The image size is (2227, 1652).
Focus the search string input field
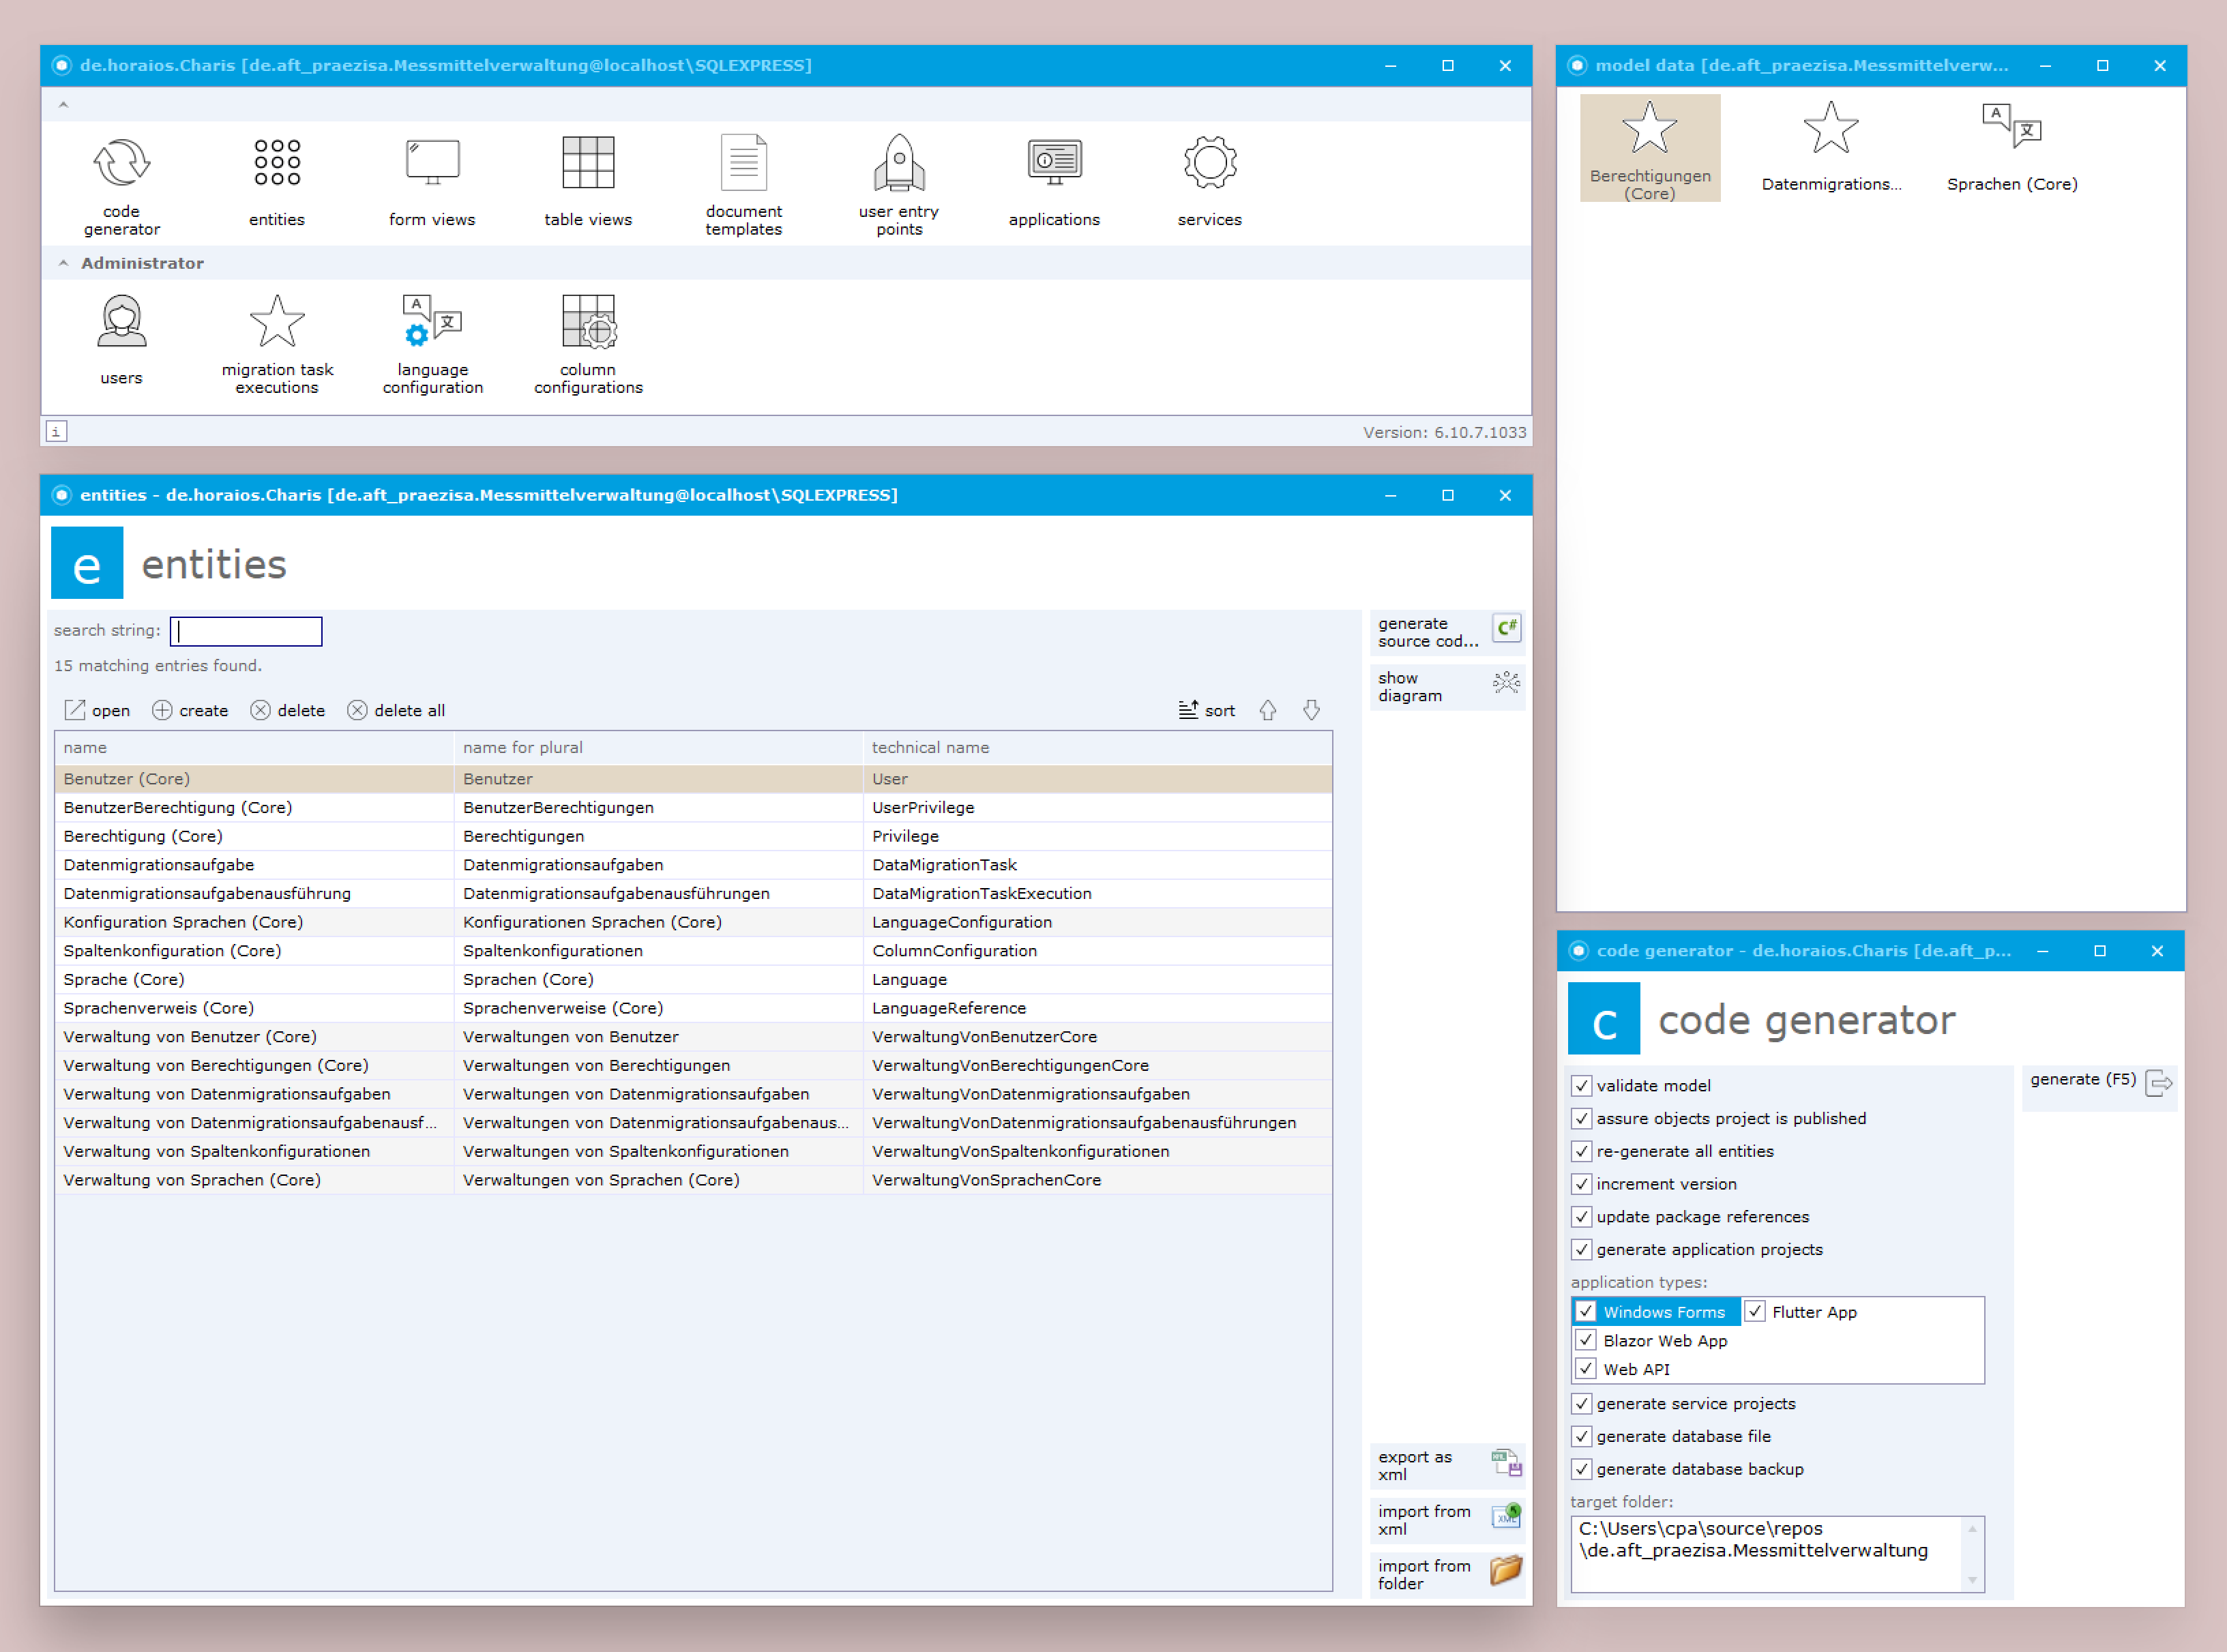click(246, 631)
